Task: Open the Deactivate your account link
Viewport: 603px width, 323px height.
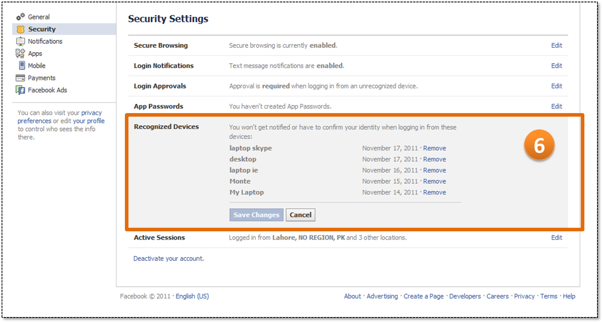Action: (x=168, y=258)
